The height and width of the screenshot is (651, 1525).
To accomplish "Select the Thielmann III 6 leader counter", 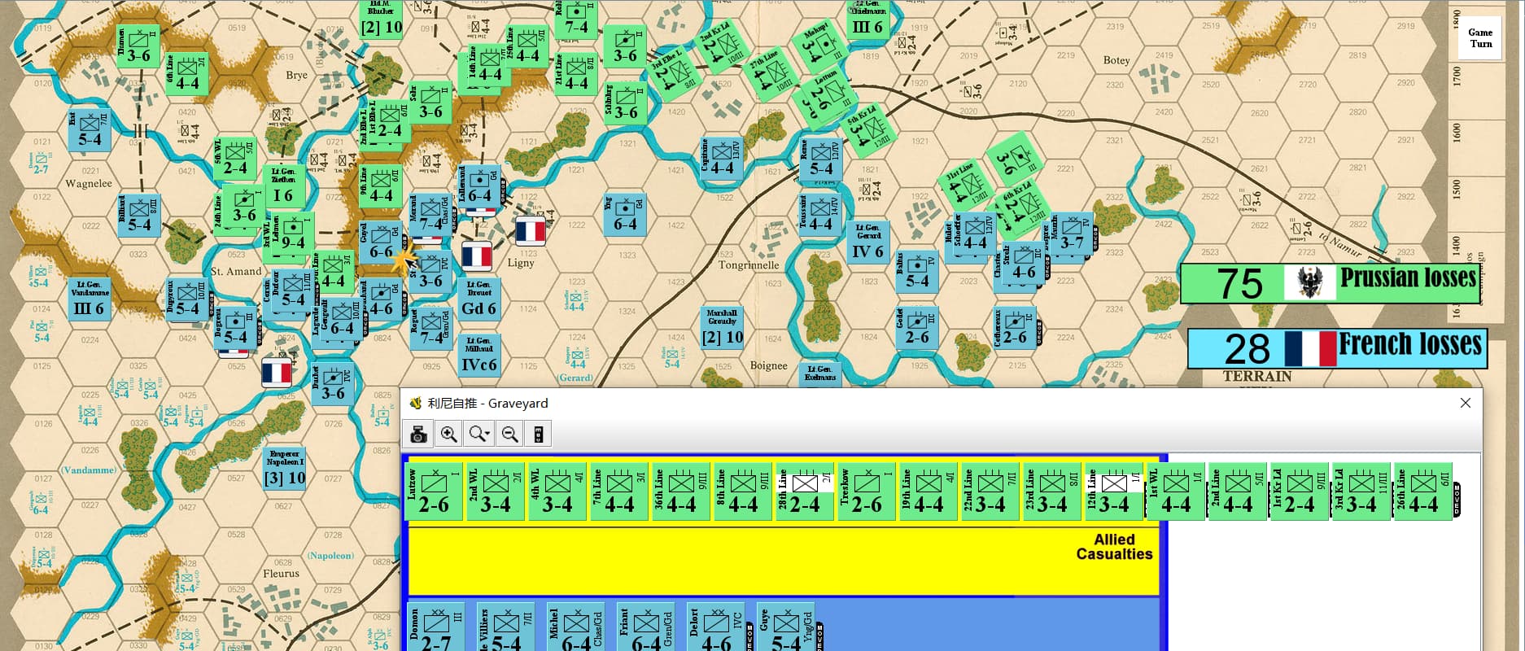I will [x=867, y=20].
